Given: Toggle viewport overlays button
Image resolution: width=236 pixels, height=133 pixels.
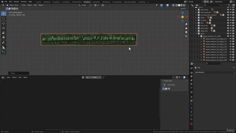Looking at the screenshot, I should [x=167, y=5].
